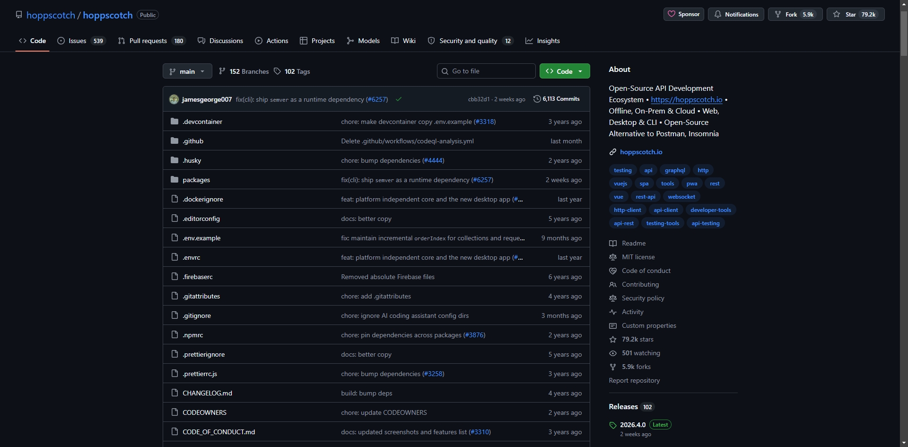908x447 pixels.
Task: Open the hoppscotch owner link in header
Action: pyautogui.click(x=51, y=15)
